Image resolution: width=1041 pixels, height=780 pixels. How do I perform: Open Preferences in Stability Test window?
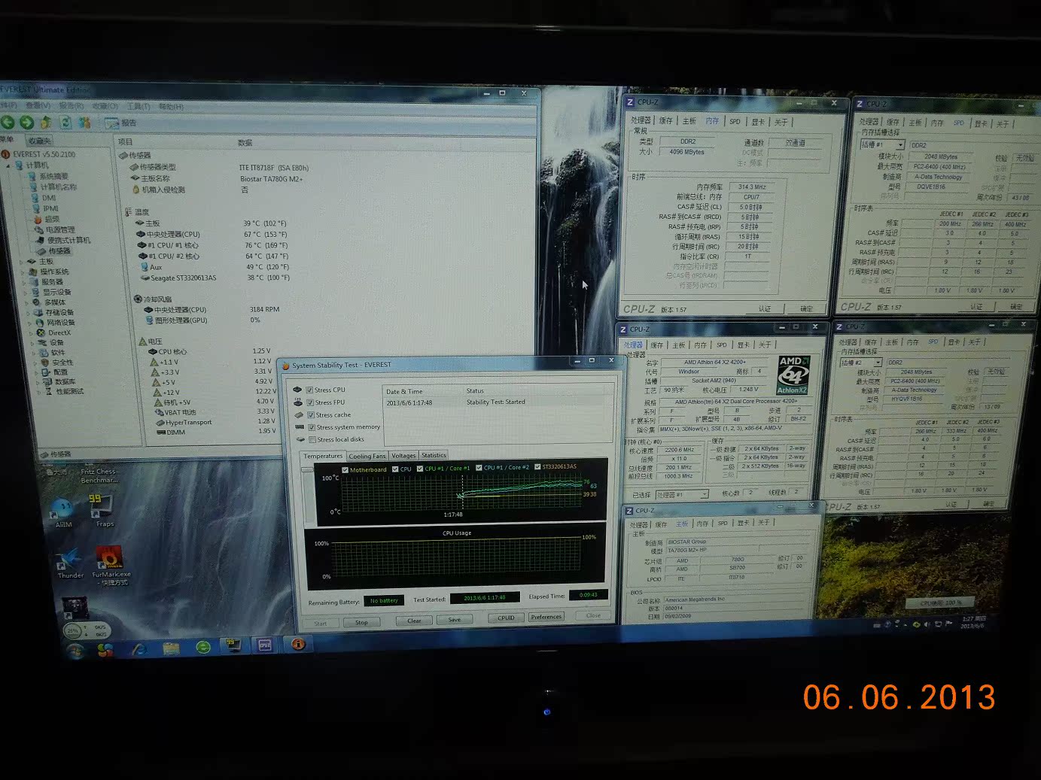(546, 617)
